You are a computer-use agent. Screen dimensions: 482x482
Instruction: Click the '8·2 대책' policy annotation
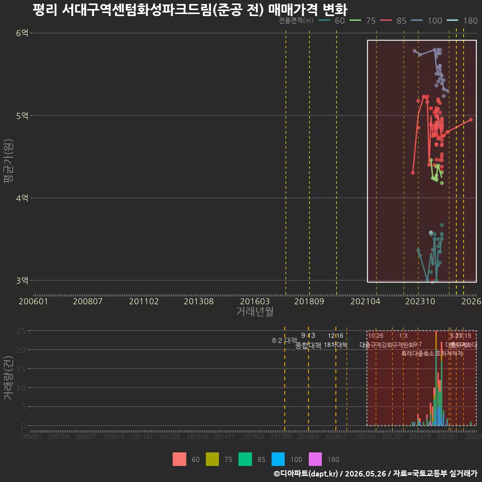tap(285, 340)
